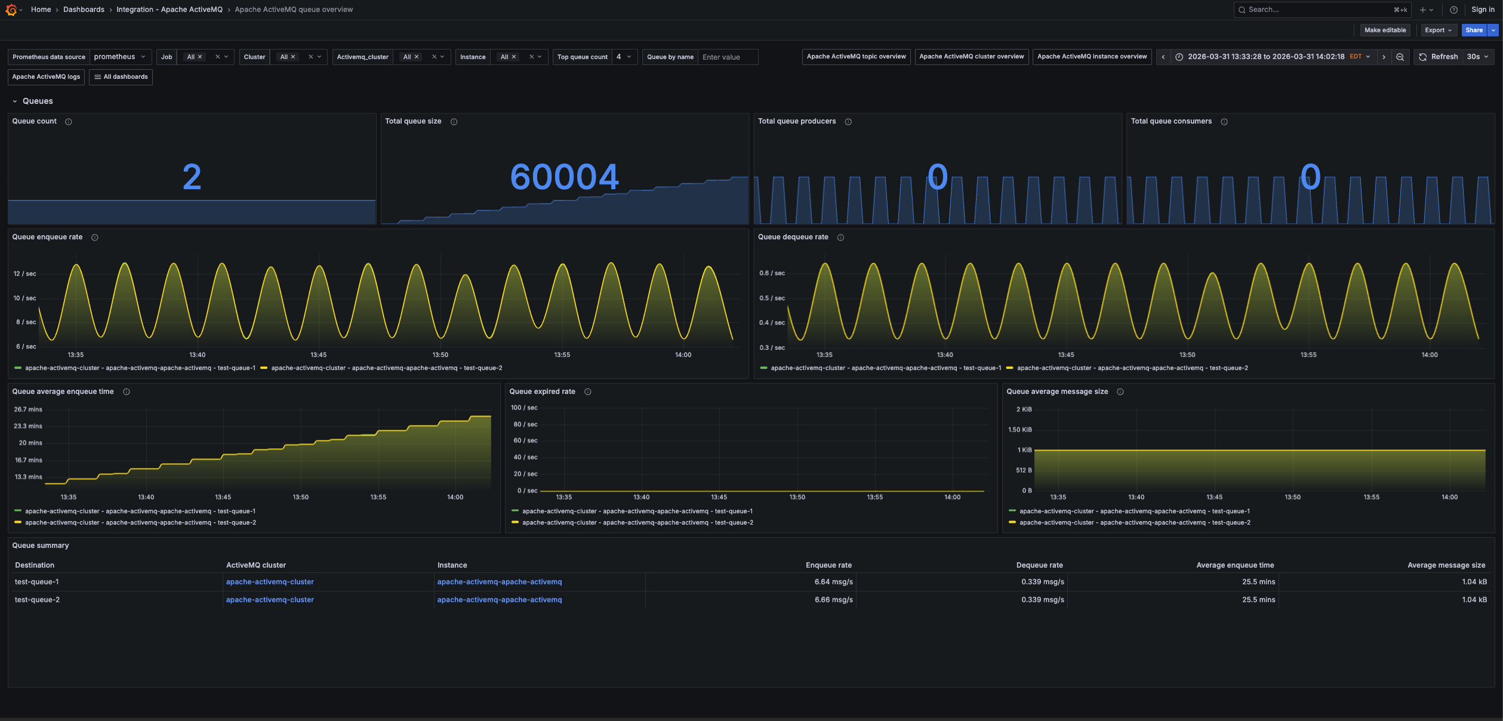Click the refresh dashboard icon
The image size is (1503, 721).
[x=1423, y=57]
